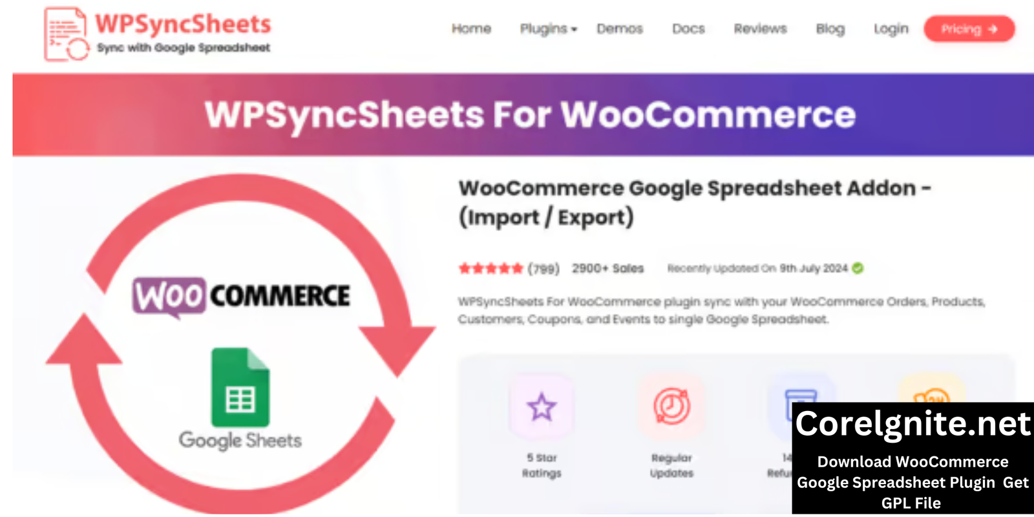The width and height of the screenshot is (1034, 517).
Task: Select the green Google Sheets icon
Action: (x=240, y=387)
